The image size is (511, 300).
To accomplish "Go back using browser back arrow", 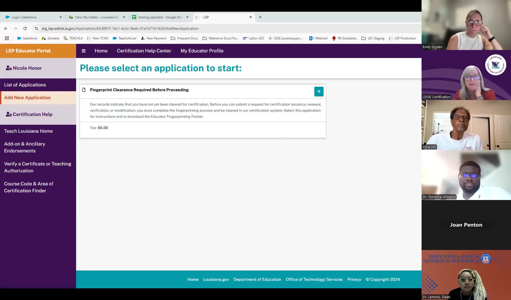I will (6, 28).
